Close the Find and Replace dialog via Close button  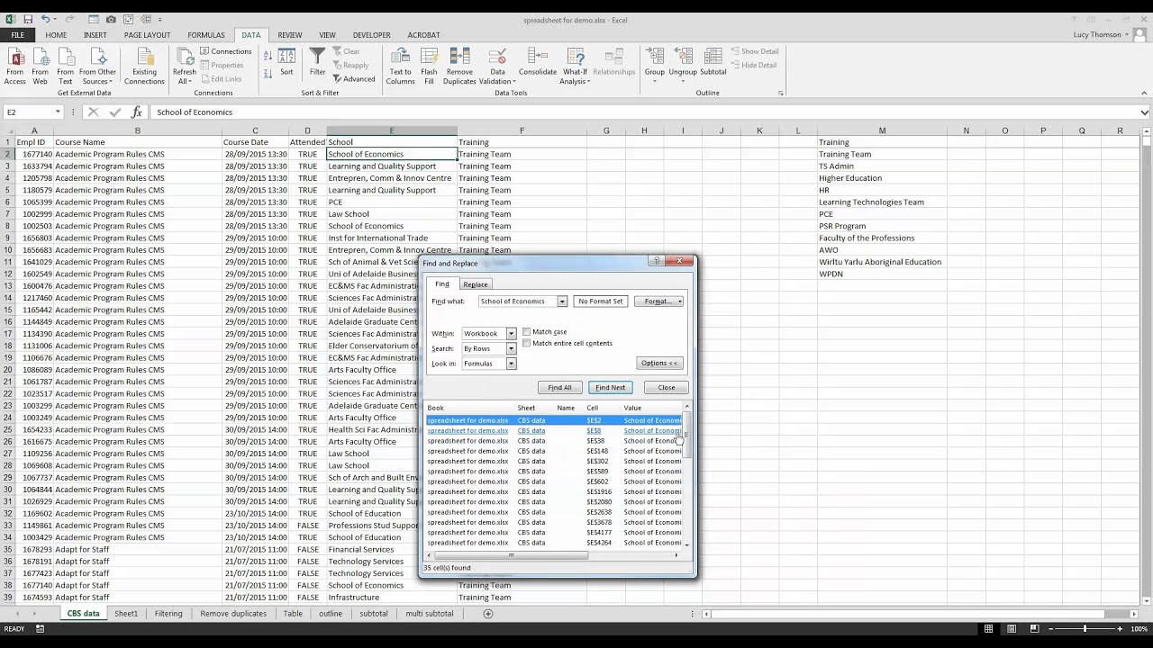(x=667, y=388)
